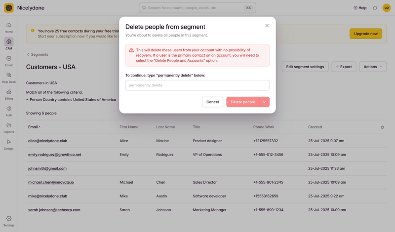Image resolution: width=395 pixels, height=232 pixels.
Task: Select 'Product designer' title cell
Action: (207, 141)
